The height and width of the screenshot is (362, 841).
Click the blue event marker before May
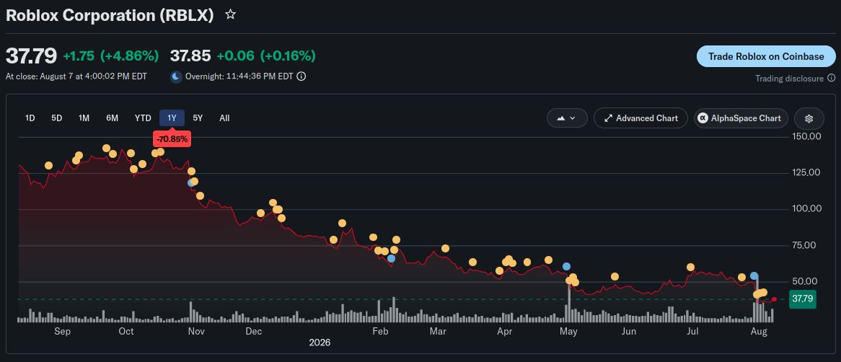tap(566, 267)
